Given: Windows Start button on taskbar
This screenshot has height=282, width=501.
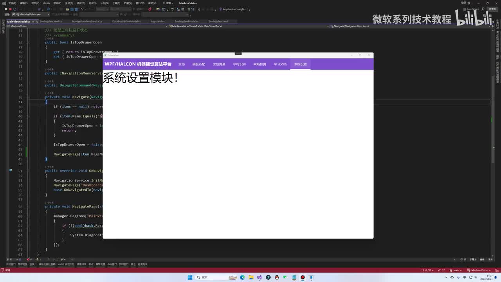Looking at the screenshot, I should coord(190,277).
